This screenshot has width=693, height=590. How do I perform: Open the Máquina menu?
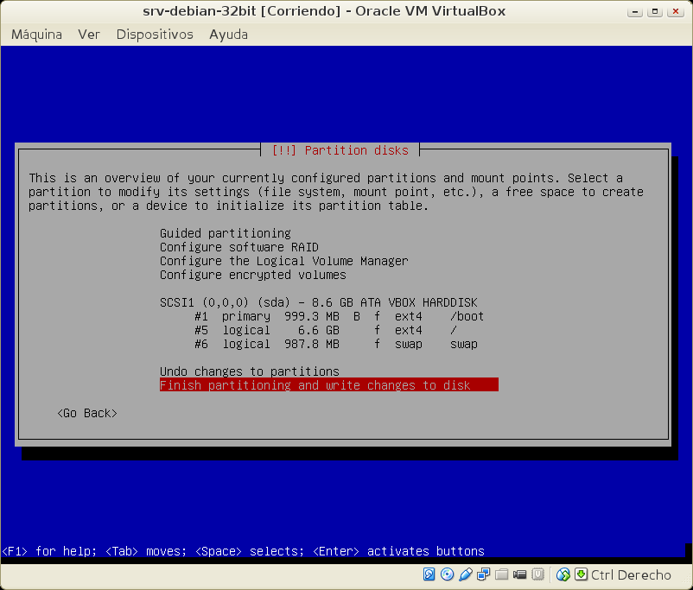coord(36,35)
